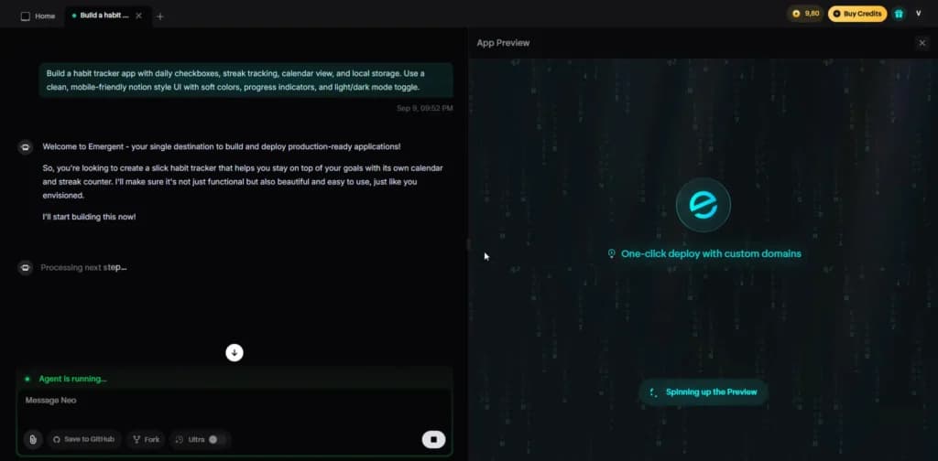The width and height of the screenshot is (938, 461).
Task: Open the gift rewards icon
Action: click(x=899, y=14)
